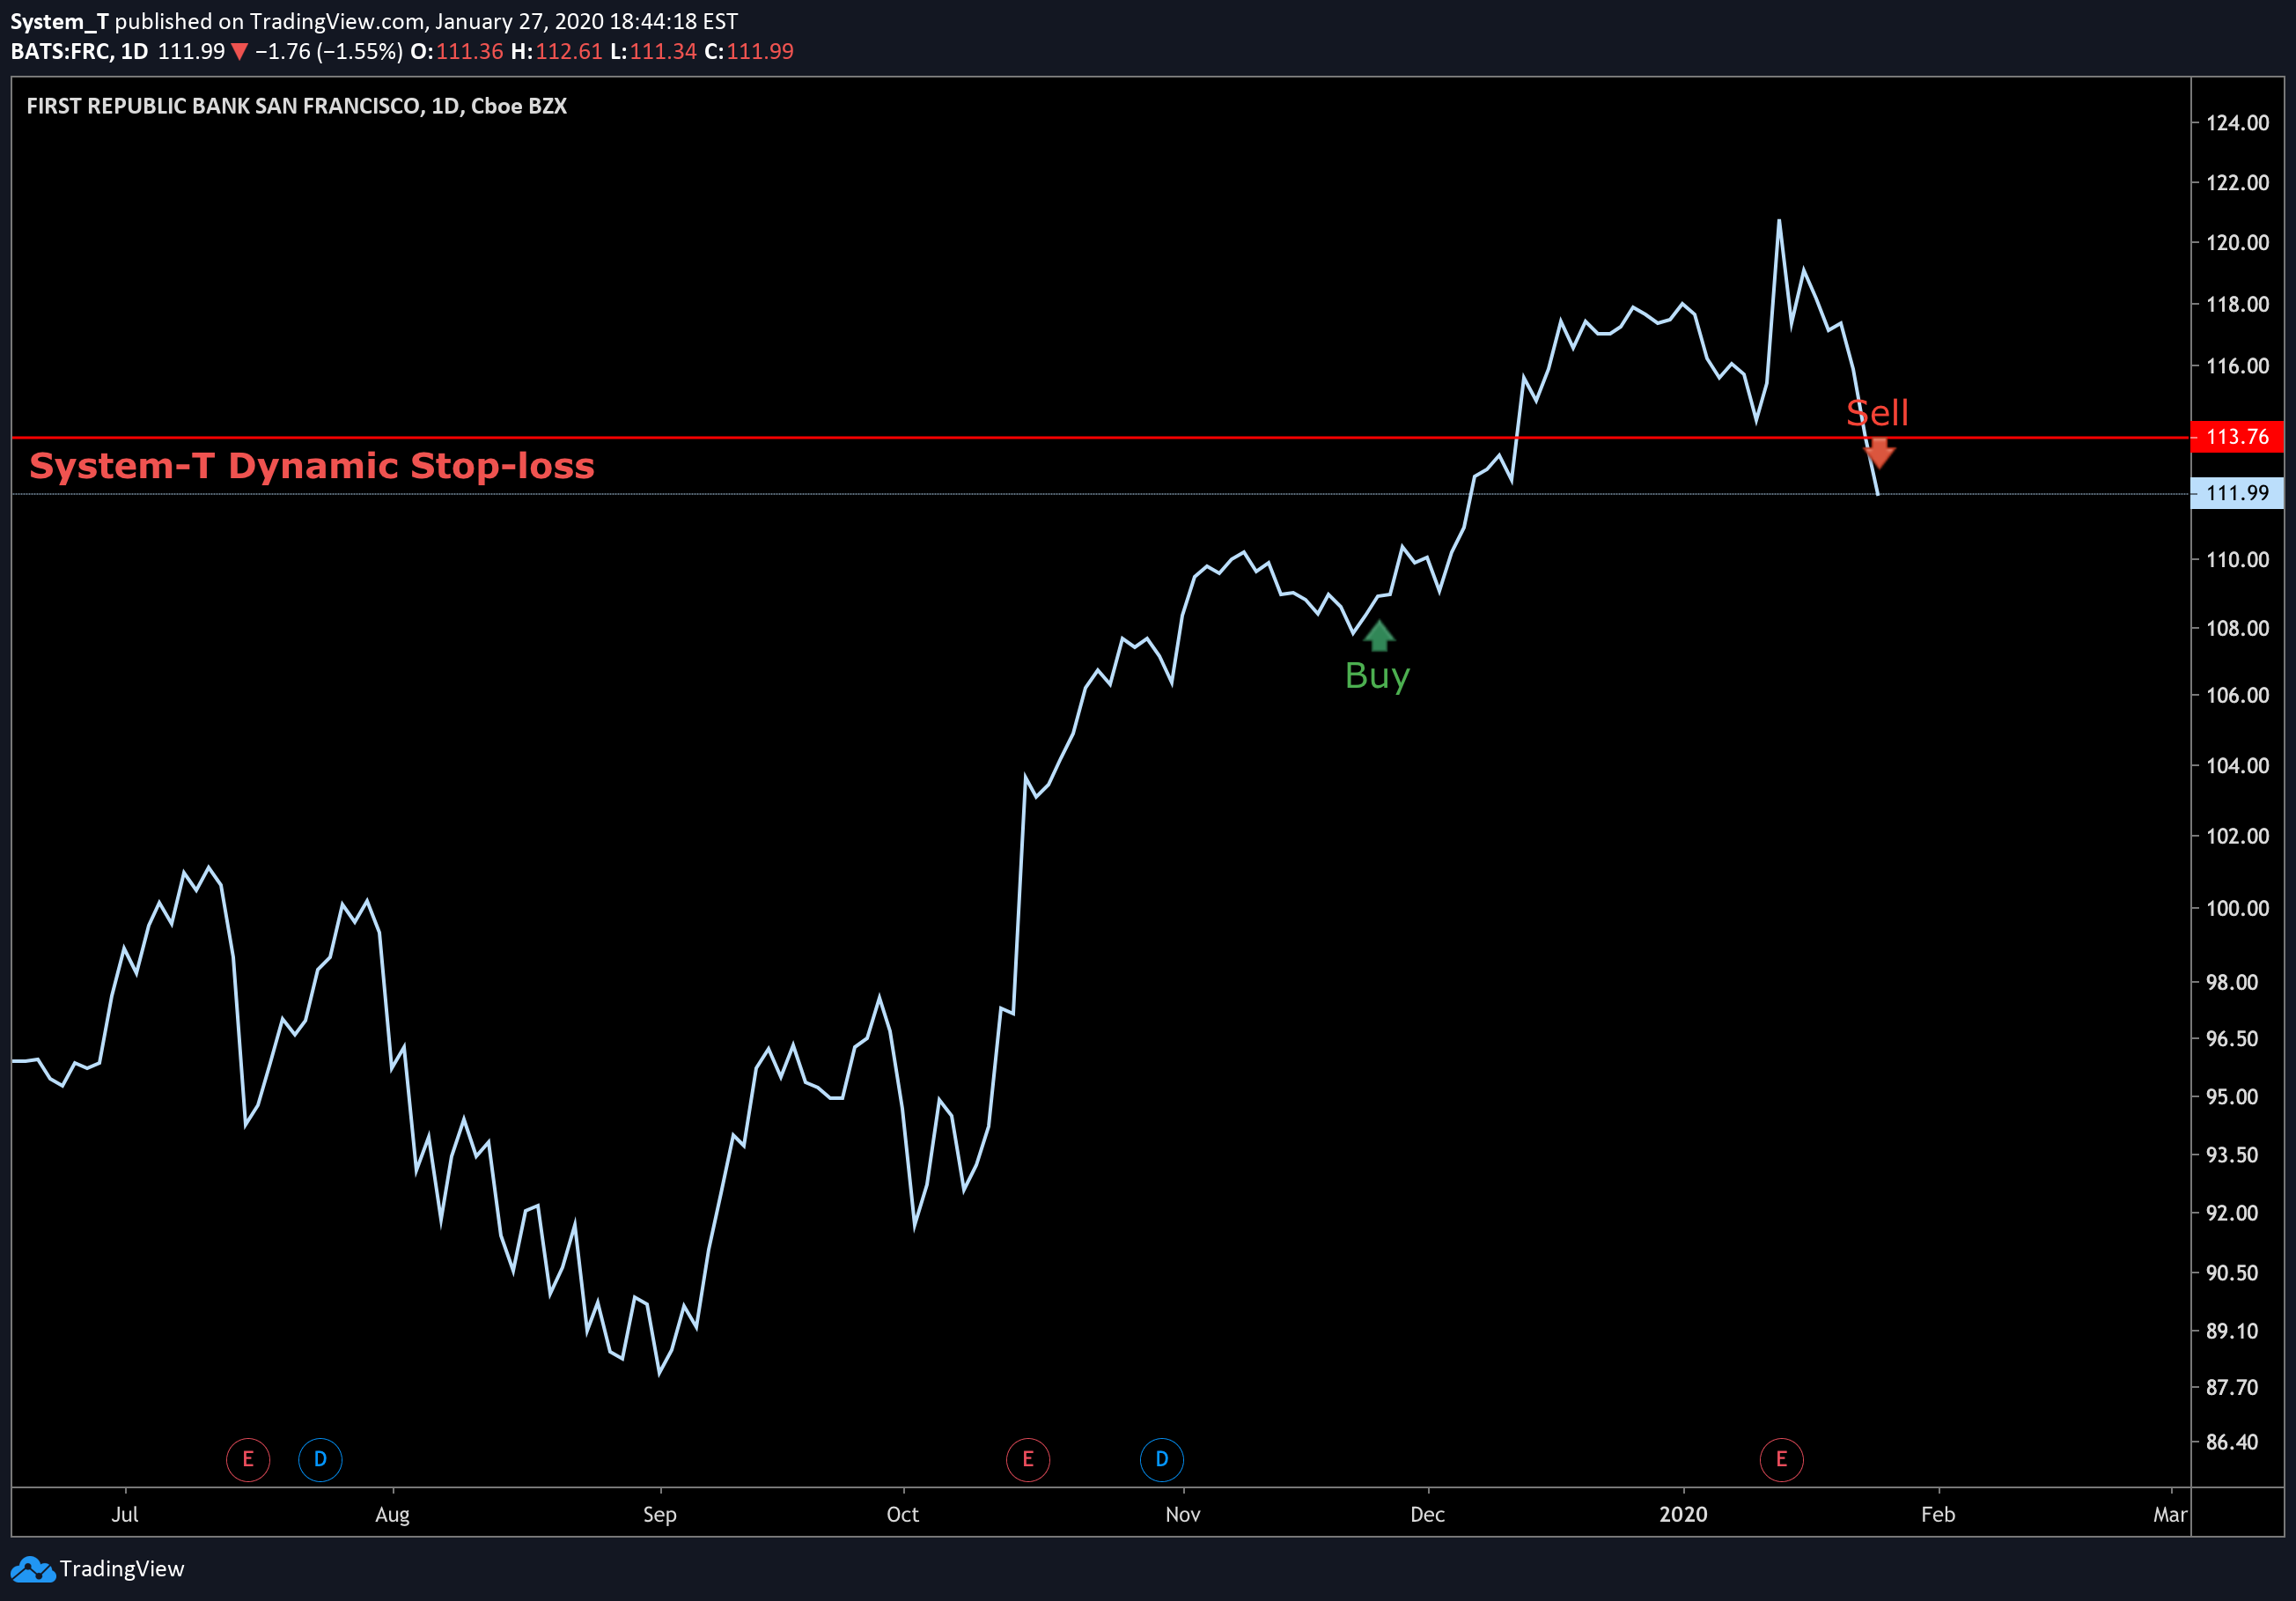Click the dividend D marker before November
2296x1601 pixels.
pos(1162,1459)
